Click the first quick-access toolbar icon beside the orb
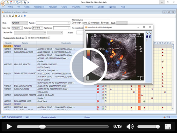 8,2
